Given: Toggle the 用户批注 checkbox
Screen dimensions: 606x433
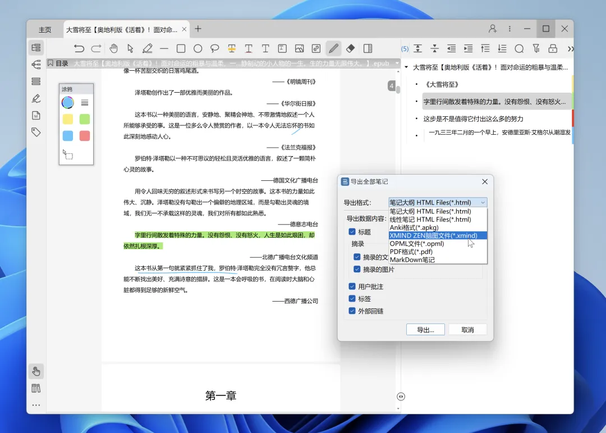Looking at the screenshot, I should [352, 286].
